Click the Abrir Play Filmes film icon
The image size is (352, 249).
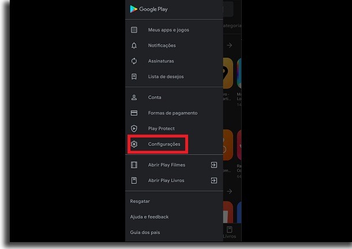coord(134,165)
